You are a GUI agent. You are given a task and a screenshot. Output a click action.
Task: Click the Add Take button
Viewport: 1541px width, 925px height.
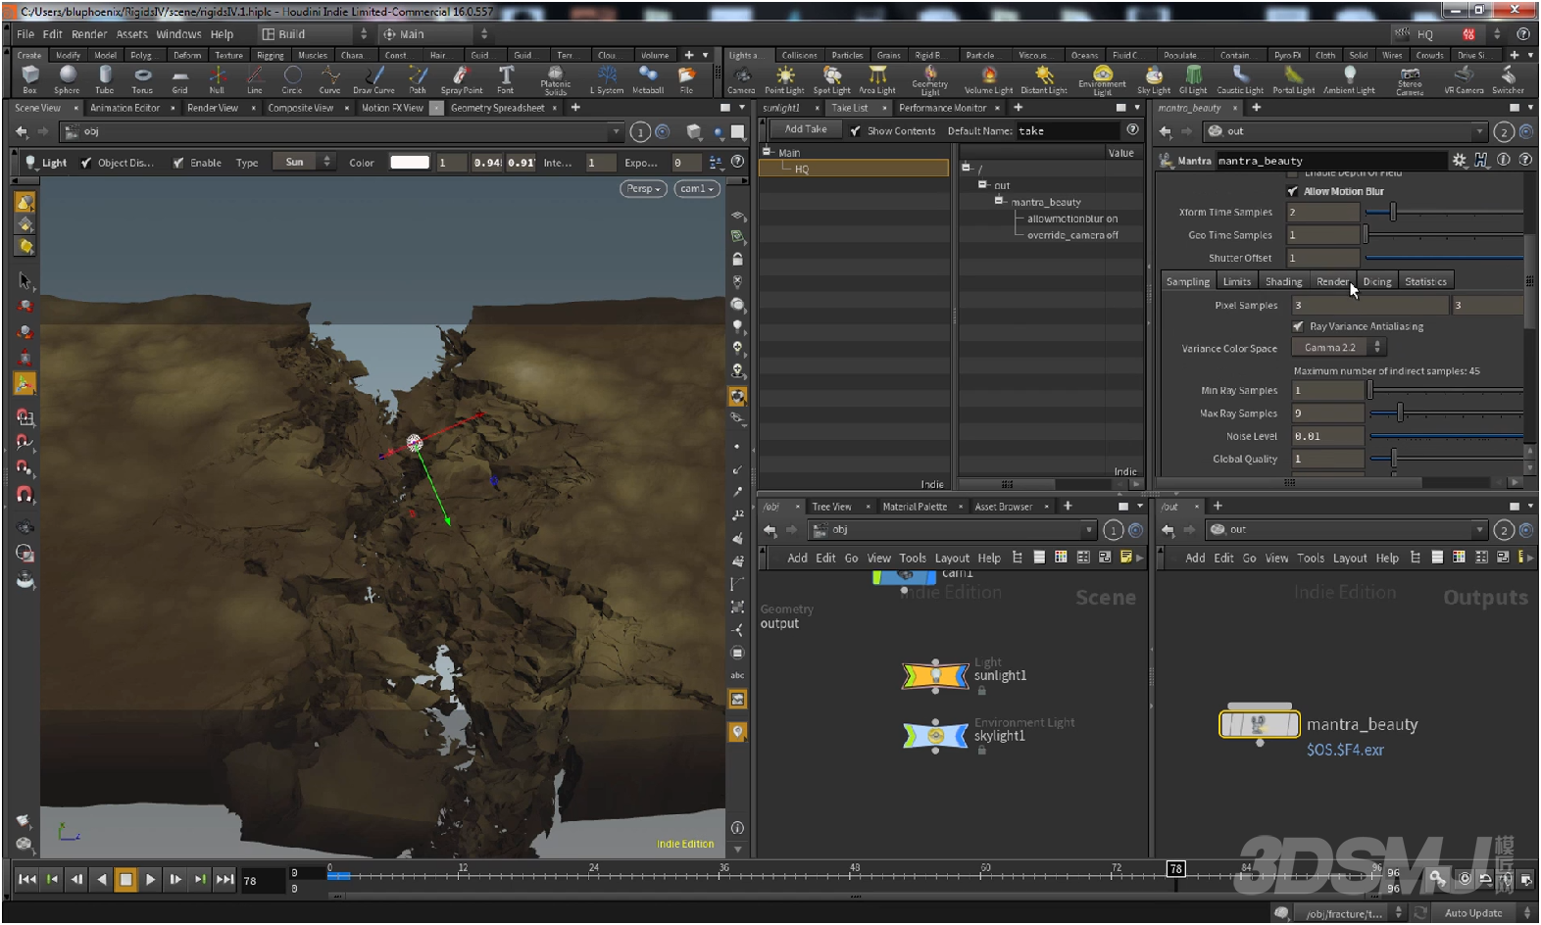(806, 129)
